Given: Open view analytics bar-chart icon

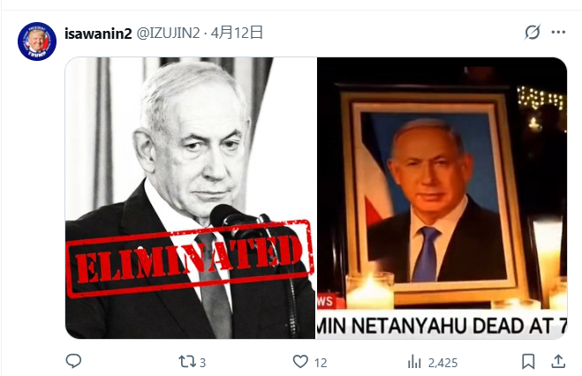Looking at the screenshot, I should click(414, 362).
